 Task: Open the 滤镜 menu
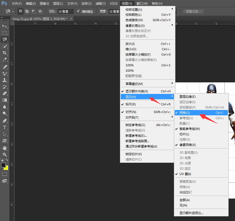click(100, 3)
